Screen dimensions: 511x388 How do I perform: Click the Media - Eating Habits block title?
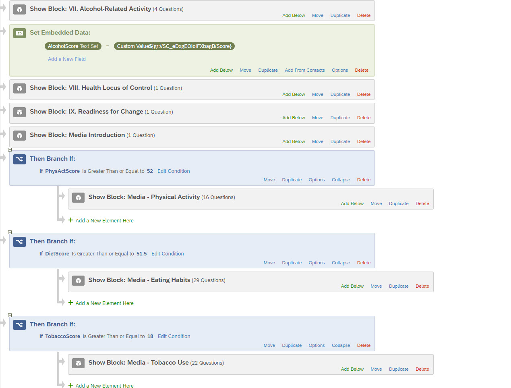tap(139, 280)
